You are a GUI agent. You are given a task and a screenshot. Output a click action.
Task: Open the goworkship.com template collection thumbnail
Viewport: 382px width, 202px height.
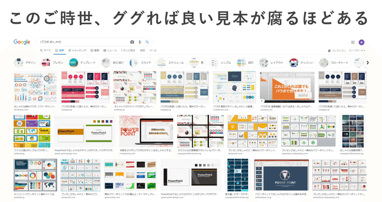point(130,175)
